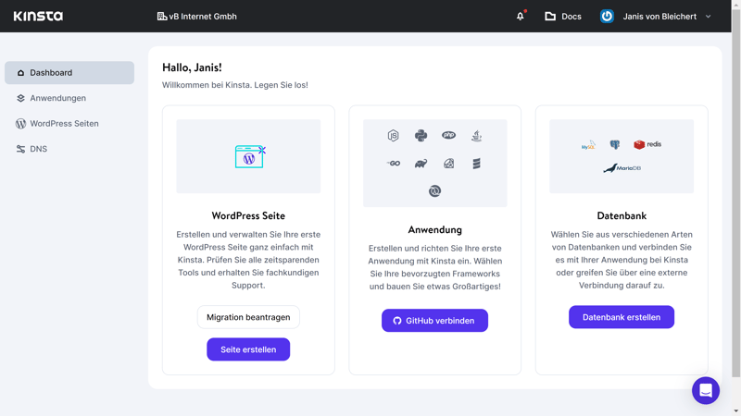Click the PHP logo icon

pos(448,136)
